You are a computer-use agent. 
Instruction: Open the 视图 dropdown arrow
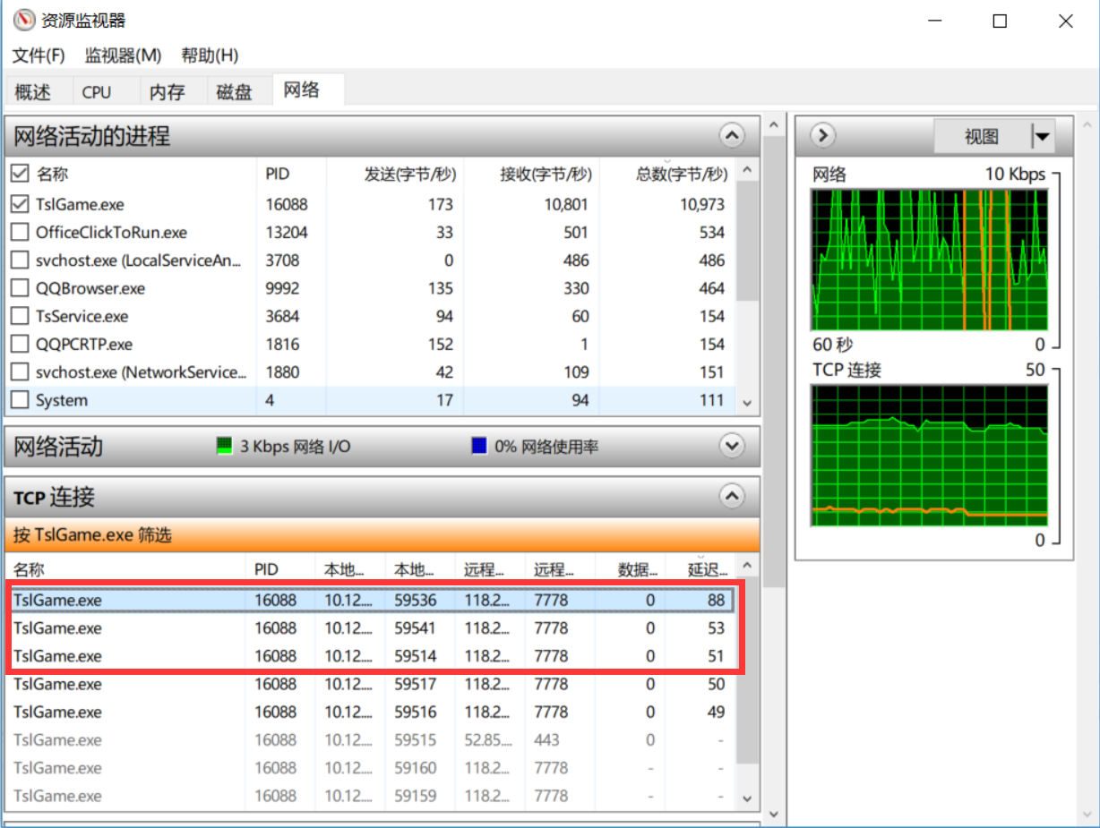click(1041, 137)
